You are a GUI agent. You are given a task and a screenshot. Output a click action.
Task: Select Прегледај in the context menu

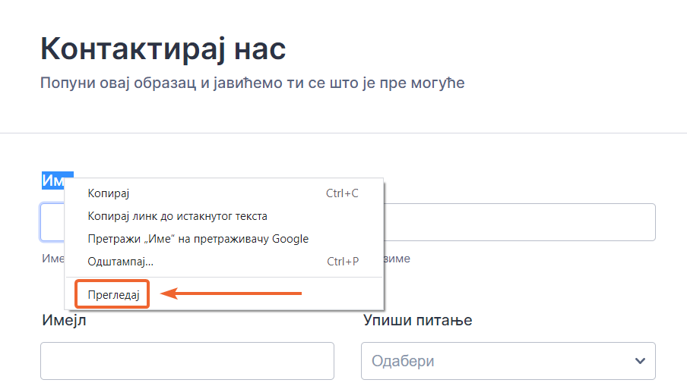click(x=113, y=294)
